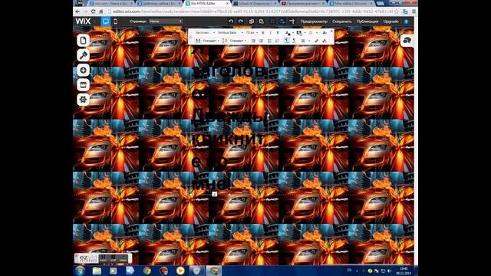
Task: Click the Предпросмотр preview button
Action: [x=314, y=21]
